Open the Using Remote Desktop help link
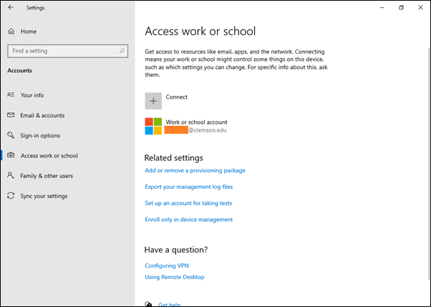431x307 pixels. coord(175,277)
